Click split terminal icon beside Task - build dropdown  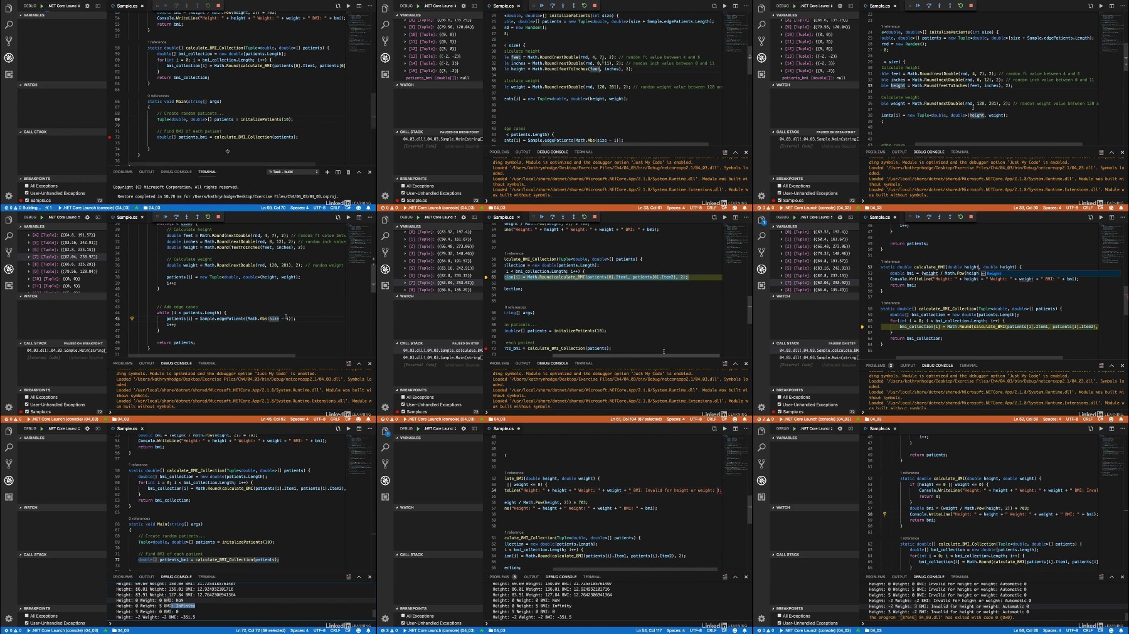337,172
